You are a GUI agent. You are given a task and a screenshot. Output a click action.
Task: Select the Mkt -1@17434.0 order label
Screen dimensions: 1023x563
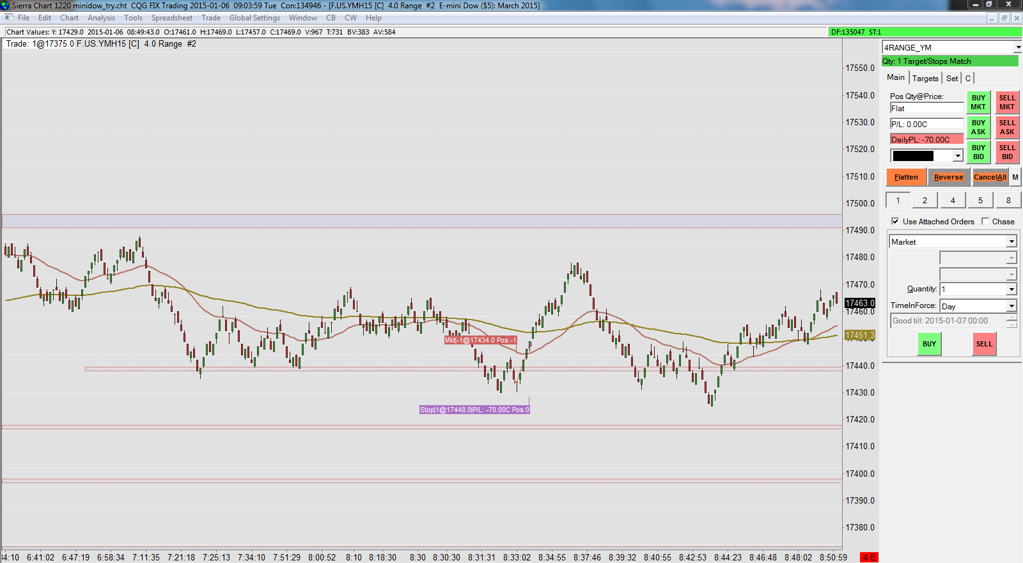click(481, 340)
